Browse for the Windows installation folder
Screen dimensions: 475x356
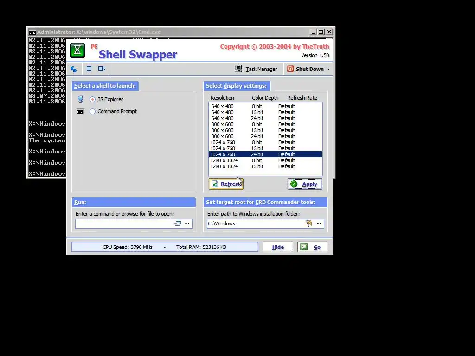(x=319, y=223)
